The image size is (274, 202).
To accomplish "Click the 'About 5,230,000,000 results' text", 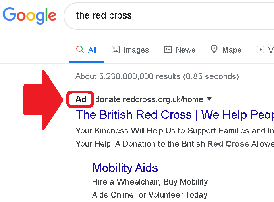I will [x=157, y=76].
